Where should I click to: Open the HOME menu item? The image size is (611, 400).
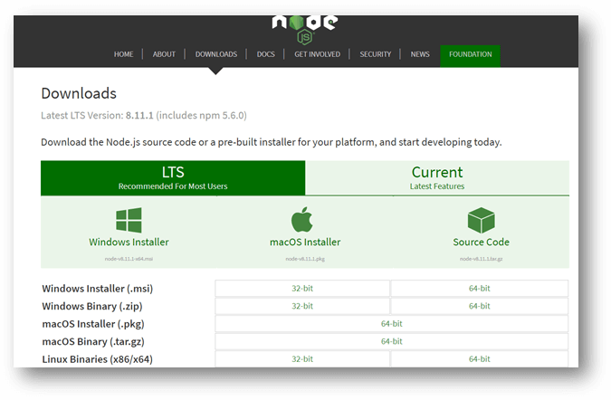pyautogui.click(x=123, y=54)
